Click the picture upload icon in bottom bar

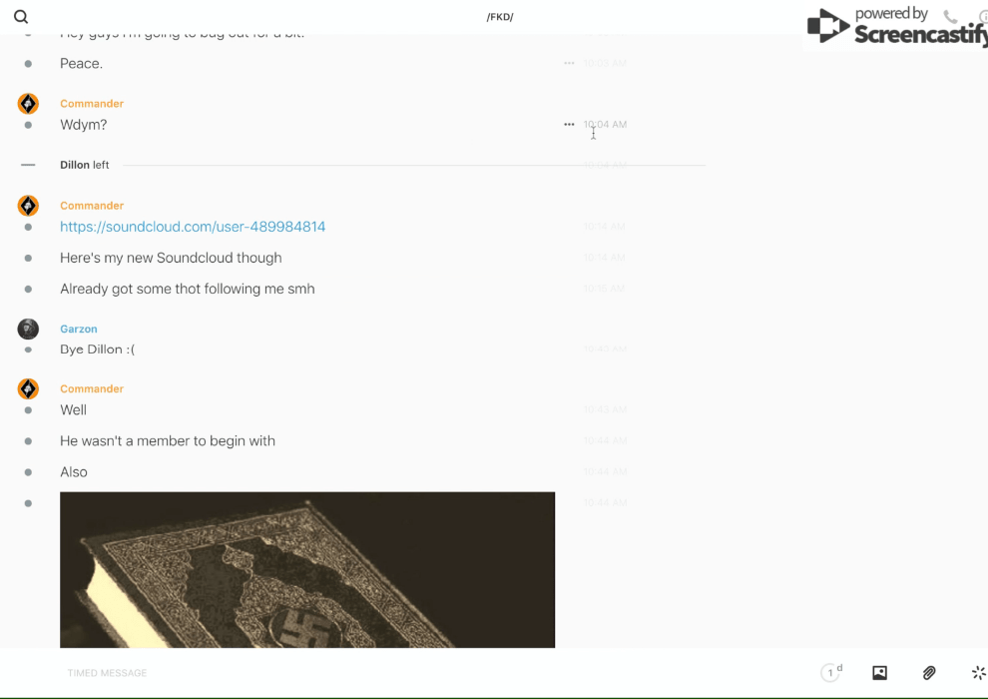click(879, 673)
